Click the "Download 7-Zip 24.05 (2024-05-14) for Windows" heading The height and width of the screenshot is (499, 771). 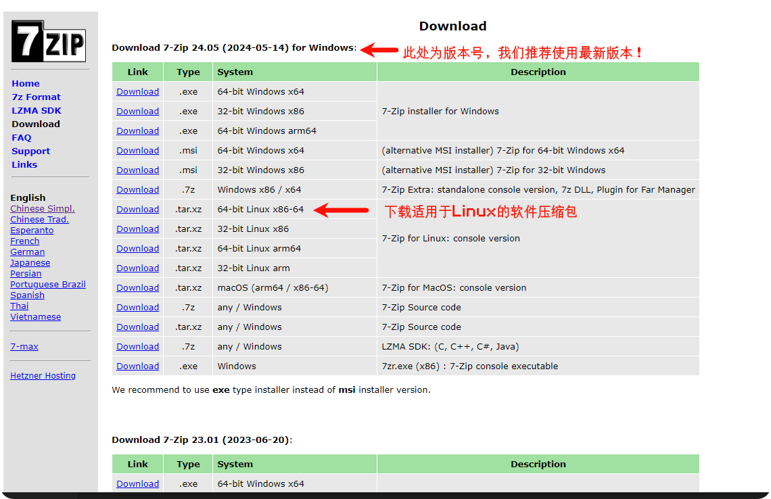(234, 48)
